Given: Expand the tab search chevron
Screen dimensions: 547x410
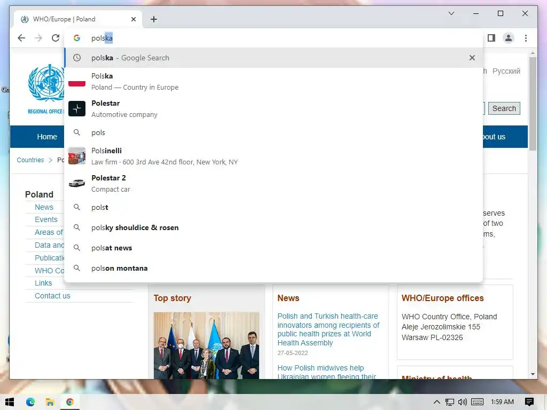Looking at the screenshot, I should point(451,13).
